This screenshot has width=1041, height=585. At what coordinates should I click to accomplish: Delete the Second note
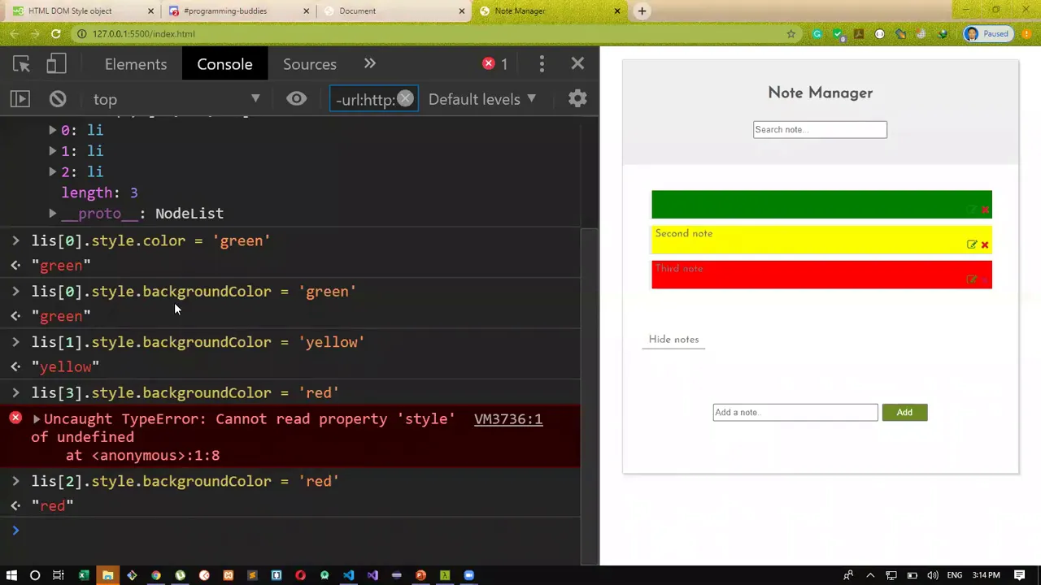tap(985, 245)
